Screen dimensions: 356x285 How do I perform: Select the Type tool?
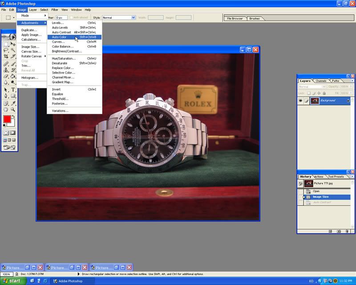click(13, 90)
